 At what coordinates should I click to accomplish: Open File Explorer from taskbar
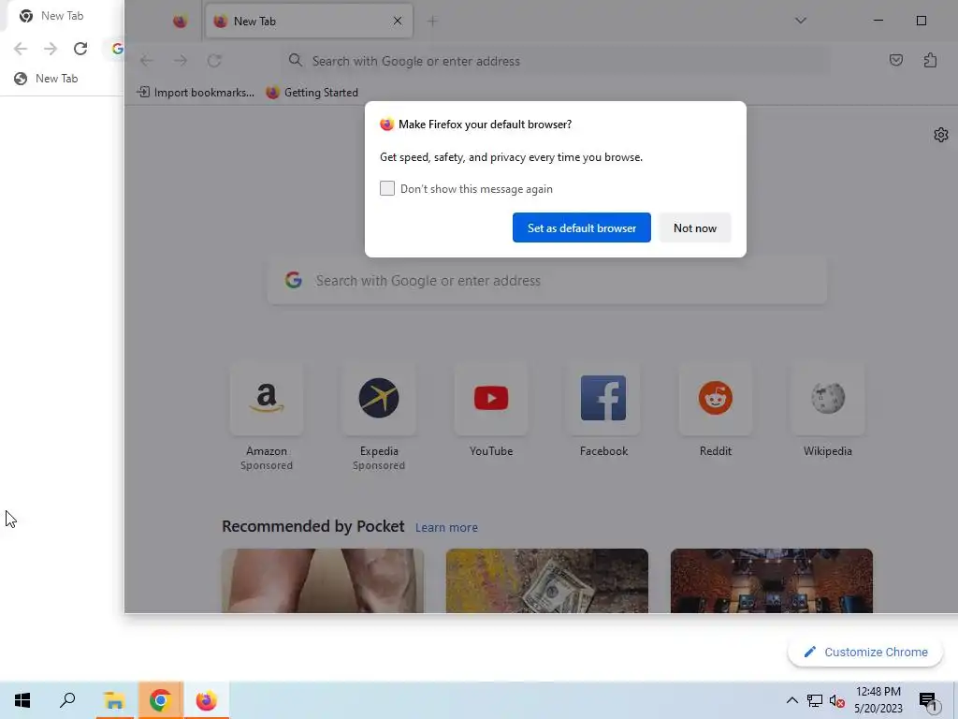coord(114,700)
